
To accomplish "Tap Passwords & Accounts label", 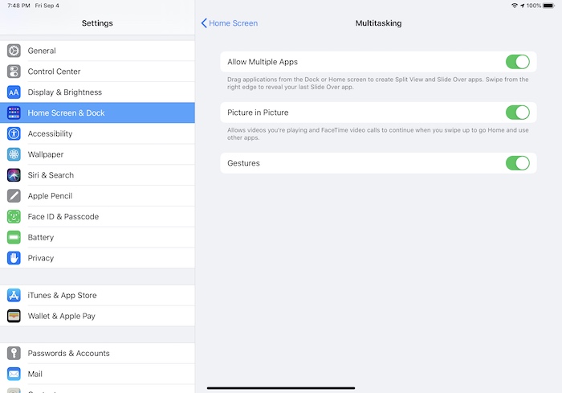I will (x=68, y=353).
